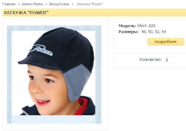Click the КЕПОЧКА "POWER" page heading
The width and height of the screenshot is (186, 131).
pyautogui.click(x=26, y=13)
